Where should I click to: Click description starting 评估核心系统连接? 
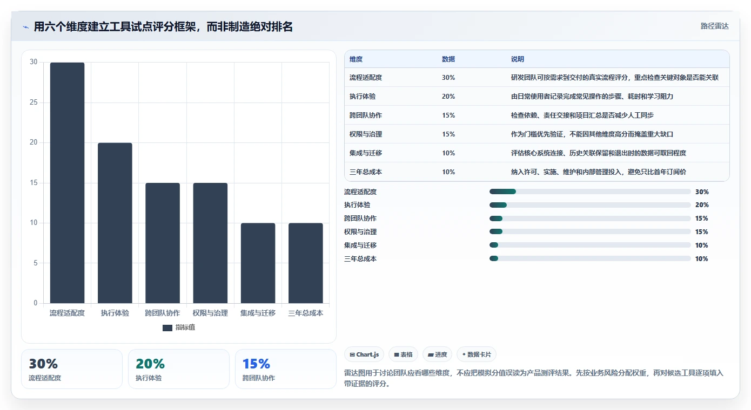(599, 153)
